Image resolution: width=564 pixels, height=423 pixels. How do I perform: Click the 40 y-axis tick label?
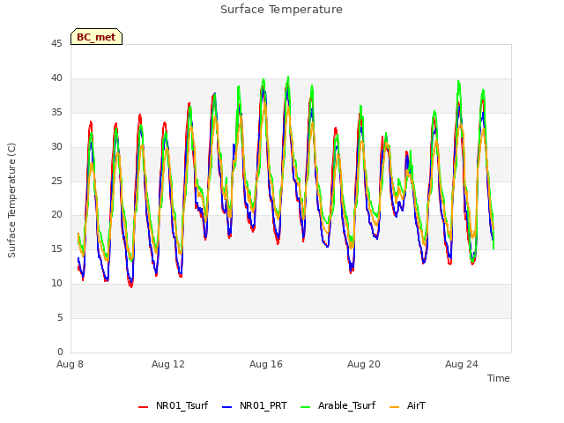[x=56, y=78]
